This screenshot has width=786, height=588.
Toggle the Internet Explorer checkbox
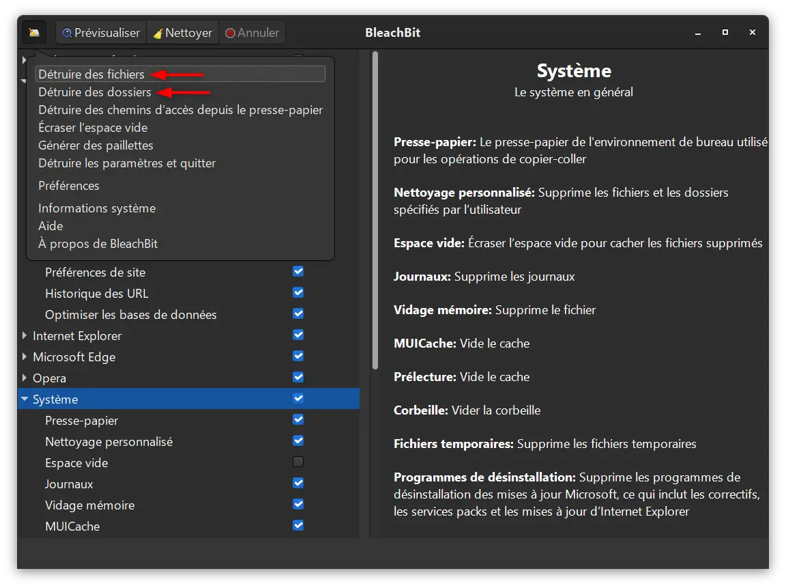pyautogui.click(x=298, y=335)
